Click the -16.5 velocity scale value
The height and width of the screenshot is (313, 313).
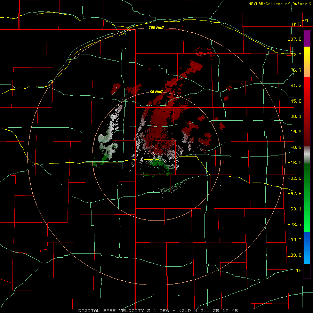pos(295,163)
